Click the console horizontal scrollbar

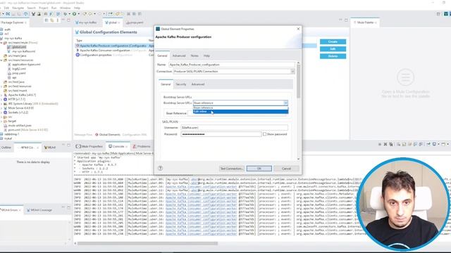pos(147,243)
